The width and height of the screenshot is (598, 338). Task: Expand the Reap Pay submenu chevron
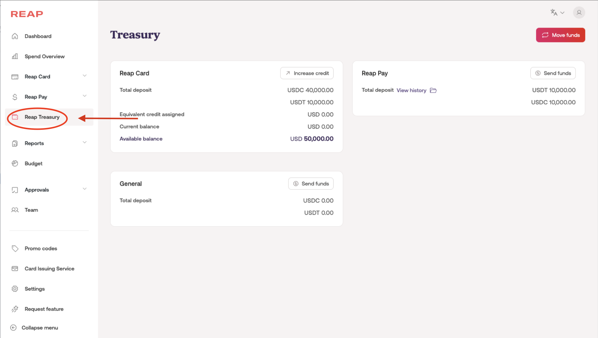(x=85, y=96)
